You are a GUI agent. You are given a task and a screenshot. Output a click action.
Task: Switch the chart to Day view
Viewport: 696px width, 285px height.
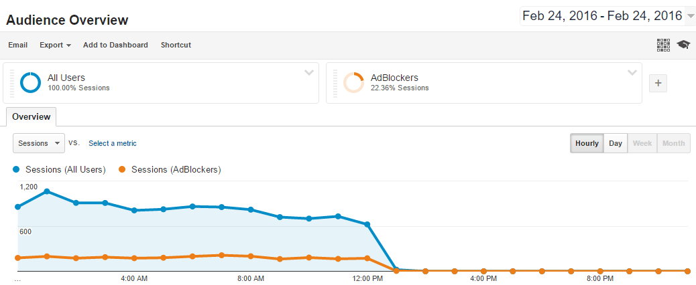pos(615,143)
